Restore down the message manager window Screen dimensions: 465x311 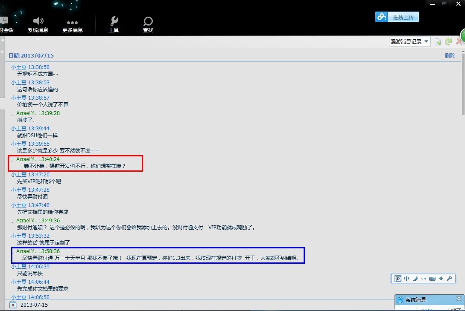tap(445, 3)
